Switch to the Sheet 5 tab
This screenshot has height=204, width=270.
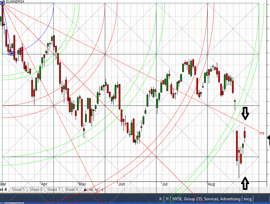(x=18, y=190)
